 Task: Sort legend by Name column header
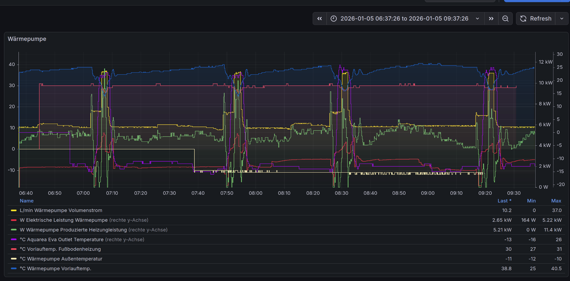click(x=27, y=201)
